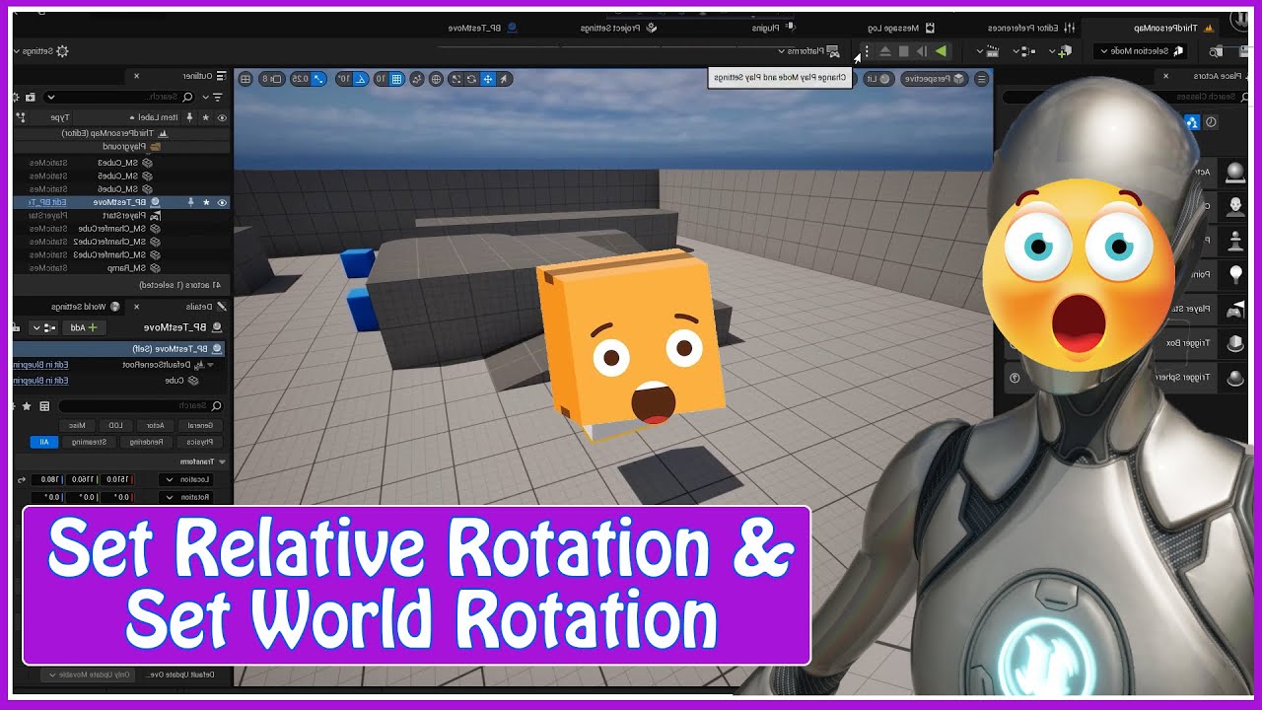This screenshot has height=710, width=1262.
Task: Select the Playground folder in Outliner
Action: [131, 146]
